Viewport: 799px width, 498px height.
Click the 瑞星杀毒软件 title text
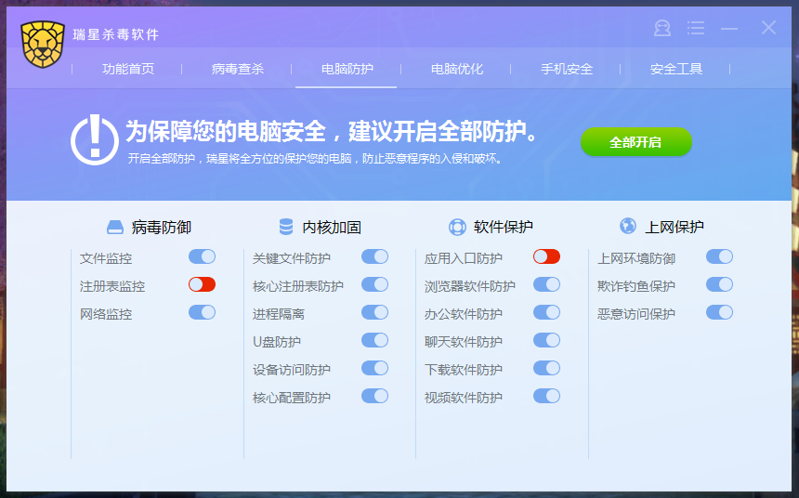(x=116, y=34)
